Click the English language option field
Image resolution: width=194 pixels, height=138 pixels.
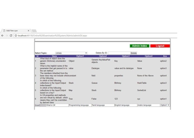point(126,105)
